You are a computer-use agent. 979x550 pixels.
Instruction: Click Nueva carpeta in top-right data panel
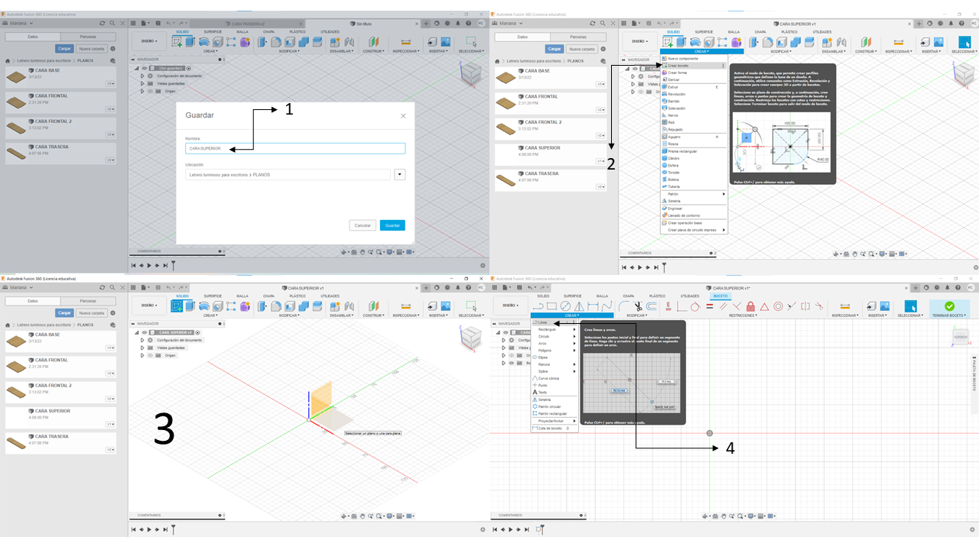click(581, 49)
